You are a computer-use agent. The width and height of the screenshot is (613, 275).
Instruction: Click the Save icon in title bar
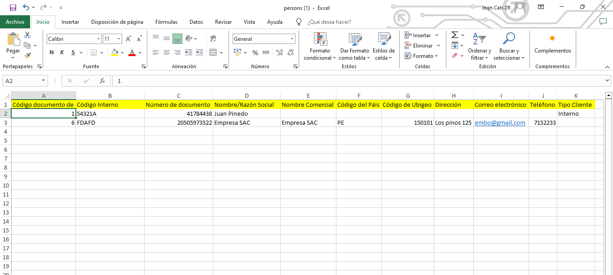pyautogui.click(x=13, y=7)
